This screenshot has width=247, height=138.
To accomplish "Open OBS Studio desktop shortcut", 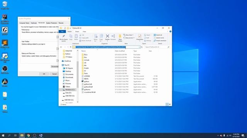I will (x=5, y=70).
